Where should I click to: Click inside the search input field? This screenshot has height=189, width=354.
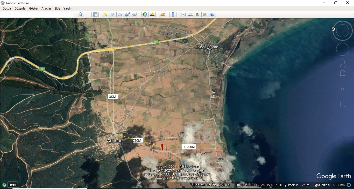[x=37, y=14]
